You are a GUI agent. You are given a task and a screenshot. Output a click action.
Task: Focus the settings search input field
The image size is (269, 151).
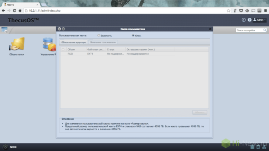point(250,30)
